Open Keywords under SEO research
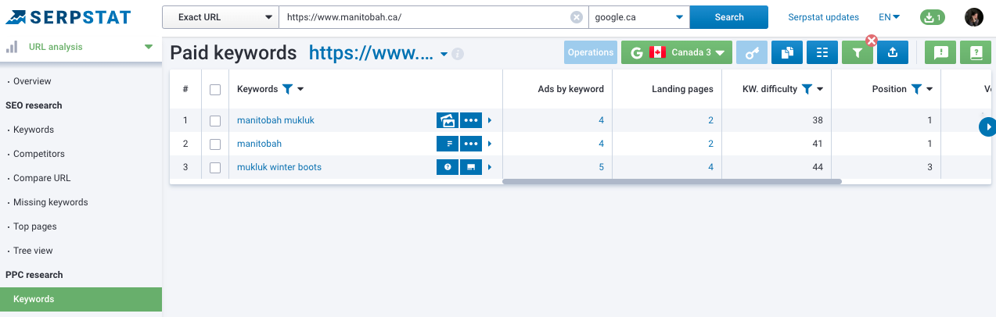996x317 pixels. click(x=34, y=130)
